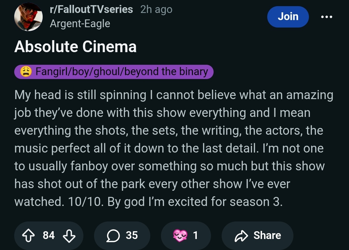349x250 pixels.
Task: Click the weary face emoji in the flair
Action: pos(26,72)
